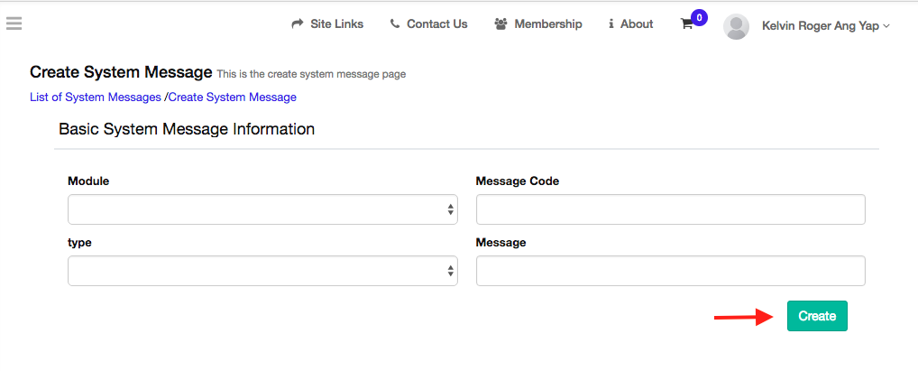Click the Site Links share arrow icon
Screen dimensions: 918x371
(298, 24)
